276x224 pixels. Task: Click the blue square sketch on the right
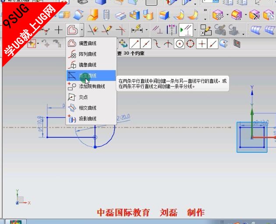(x=252, y=137)
